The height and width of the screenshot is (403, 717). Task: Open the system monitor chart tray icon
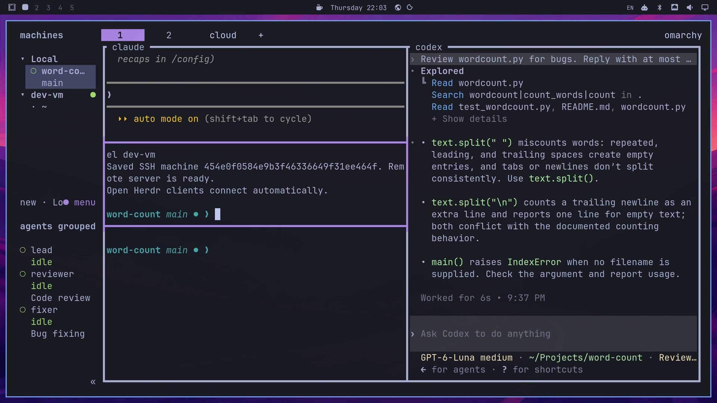point(674,7)
